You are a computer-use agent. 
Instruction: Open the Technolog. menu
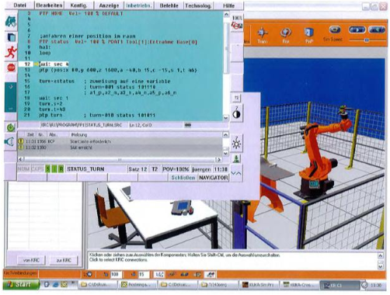[x=198, y=5]
